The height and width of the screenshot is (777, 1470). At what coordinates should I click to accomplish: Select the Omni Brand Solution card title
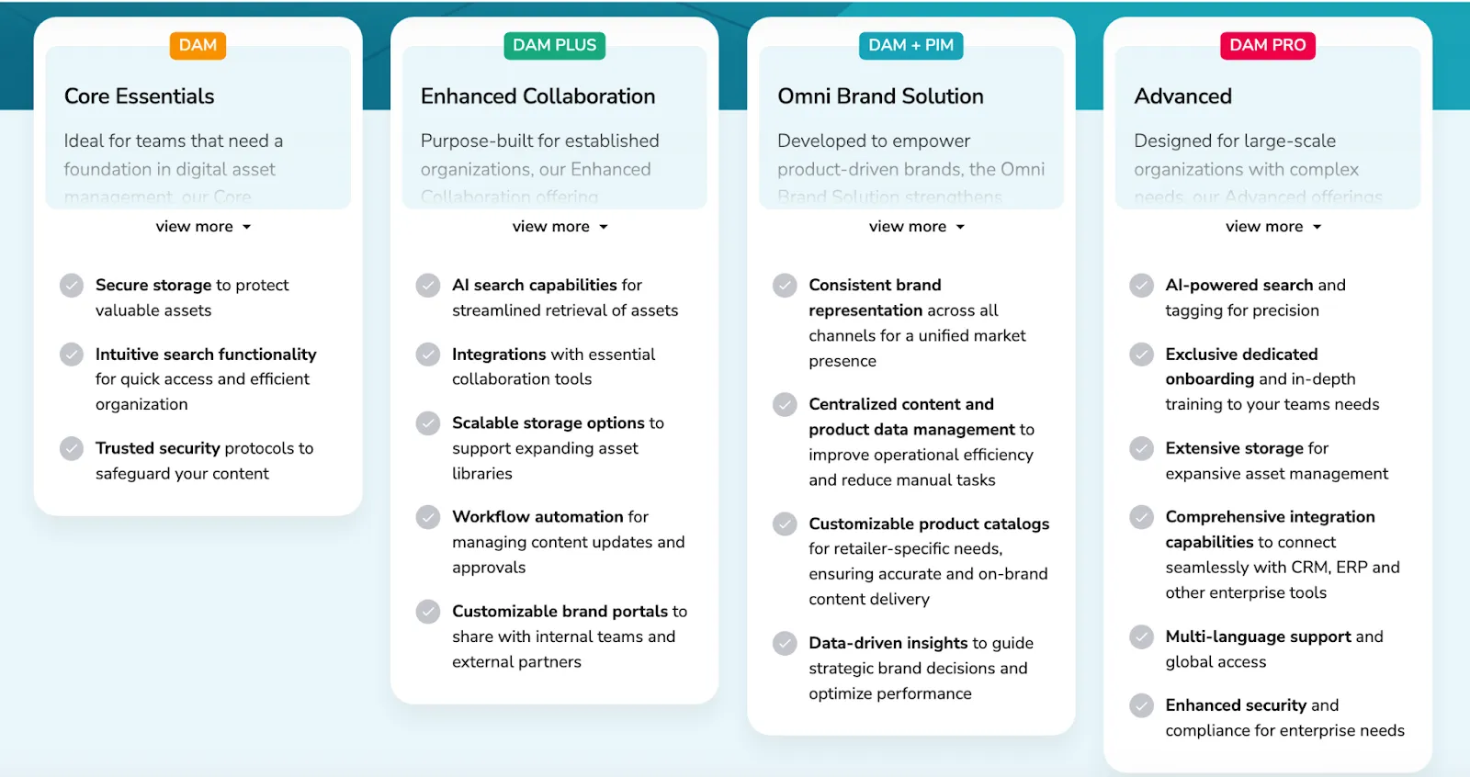click(880, 96)
